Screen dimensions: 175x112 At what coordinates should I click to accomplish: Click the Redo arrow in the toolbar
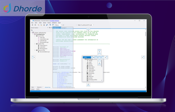click(x=53, y=25)
